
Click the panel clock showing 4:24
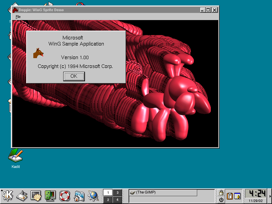coord(256,193)
